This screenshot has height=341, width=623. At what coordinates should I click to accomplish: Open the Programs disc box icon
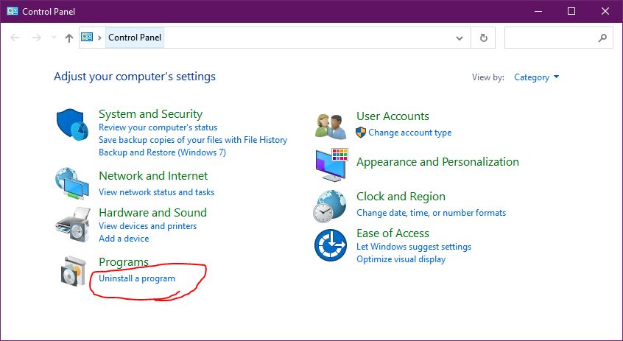pyautogui.click(x=73, y=271)
